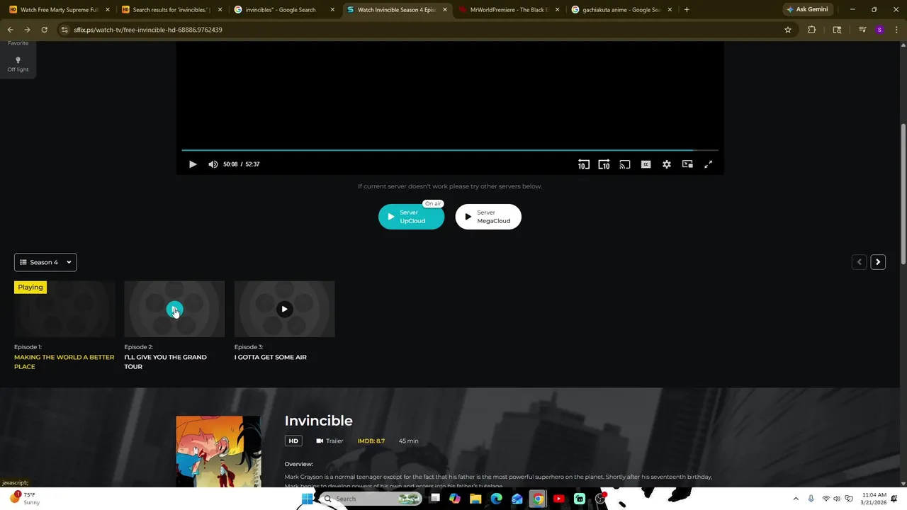Open a new browser tab
The width and height of the screenshot is (907, 510).
[x=687, y=10]
